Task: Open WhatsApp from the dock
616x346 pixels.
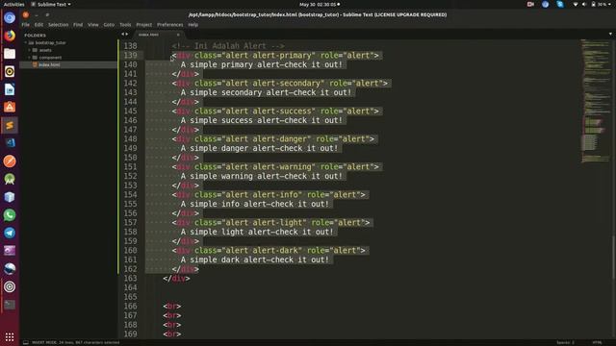Action: tap(10, 215)
